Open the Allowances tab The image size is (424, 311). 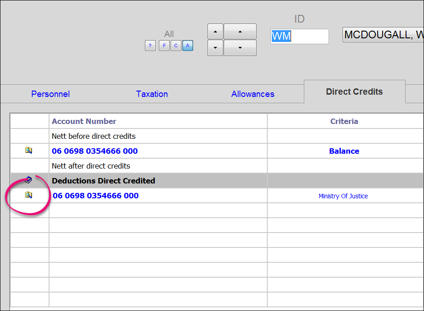[x=253, y=94]
